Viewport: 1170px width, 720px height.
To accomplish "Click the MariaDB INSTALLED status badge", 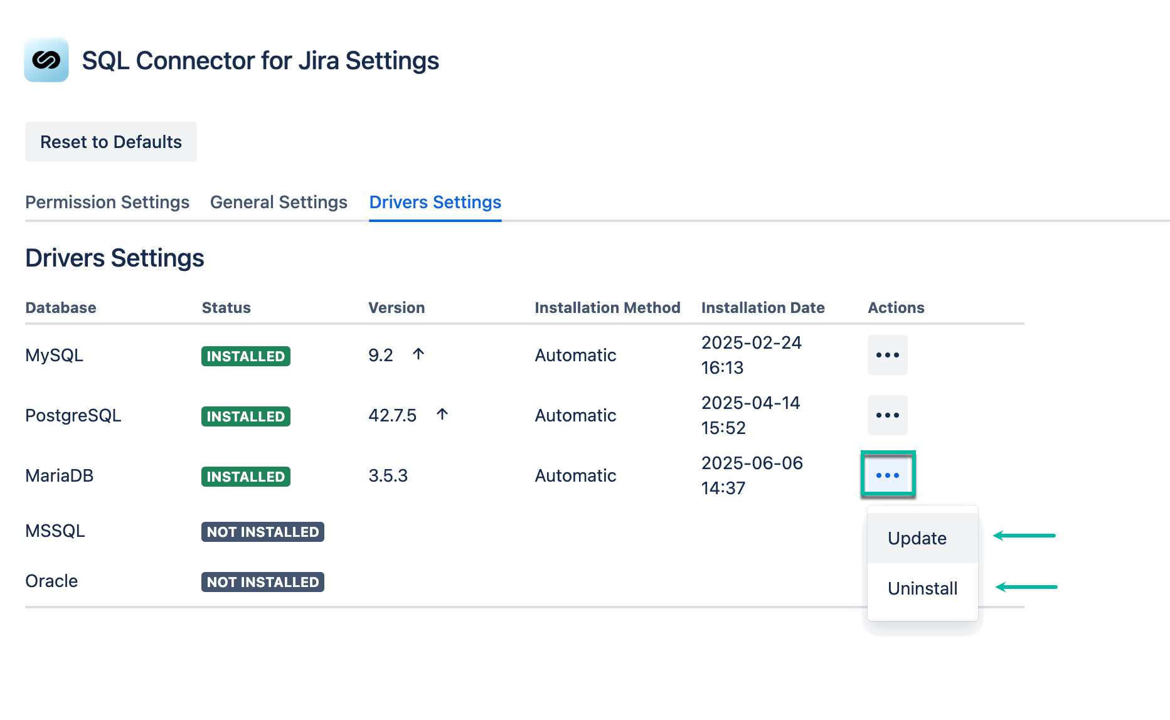I will 246,477.
